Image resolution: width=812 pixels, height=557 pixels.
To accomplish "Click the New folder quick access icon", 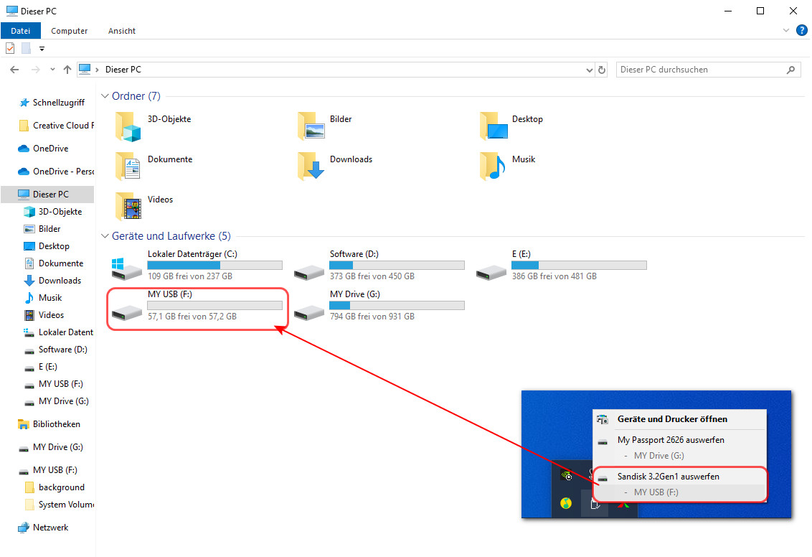I will point(26,48).
